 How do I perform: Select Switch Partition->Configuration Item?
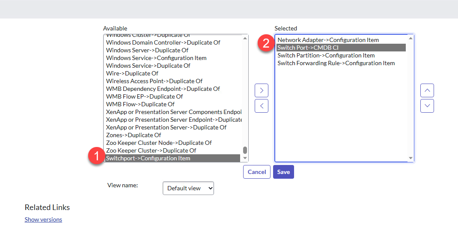341,55
